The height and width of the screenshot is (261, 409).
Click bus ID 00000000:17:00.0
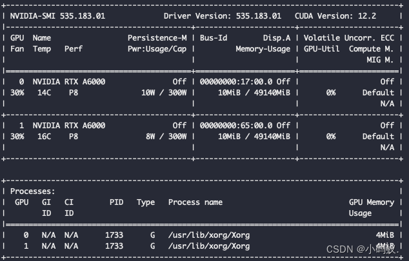tap(236, 82)
